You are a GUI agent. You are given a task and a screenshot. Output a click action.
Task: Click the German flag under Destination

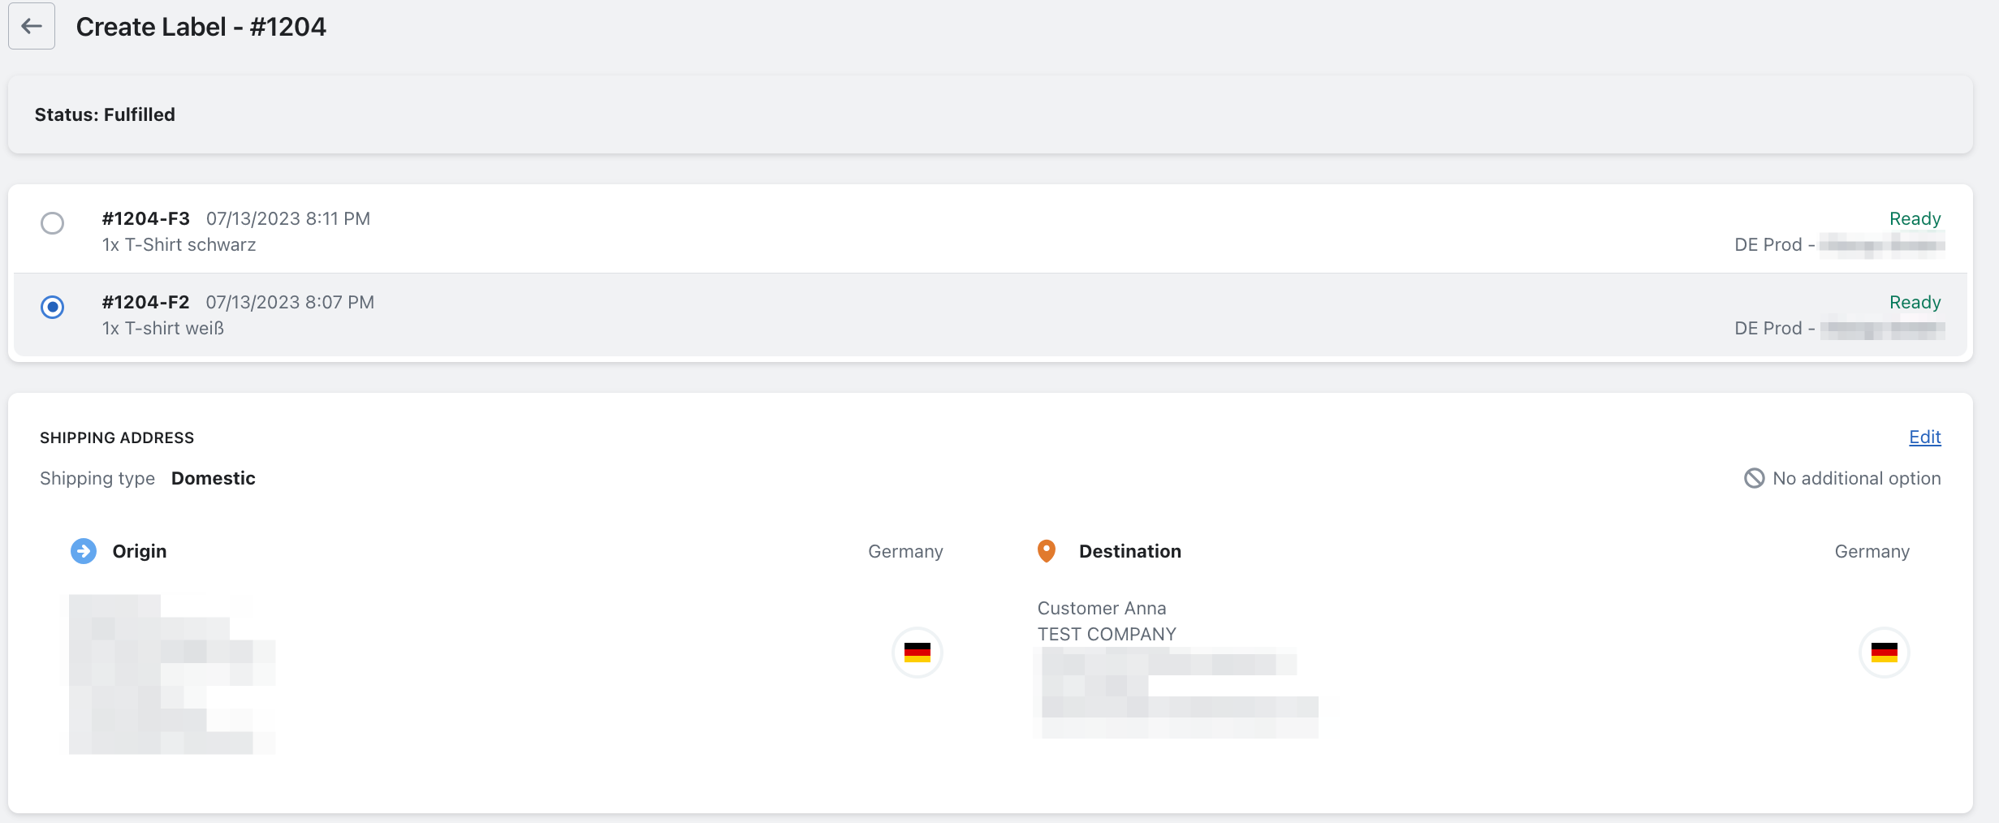[x=1884, y=652]
